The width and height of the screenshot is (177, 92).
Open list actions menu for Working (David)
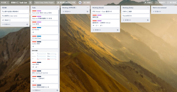[118, 8]
